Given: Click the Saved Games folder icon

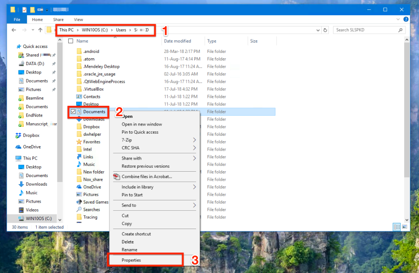Looking at the screenshot, I should tap(79, 202).
